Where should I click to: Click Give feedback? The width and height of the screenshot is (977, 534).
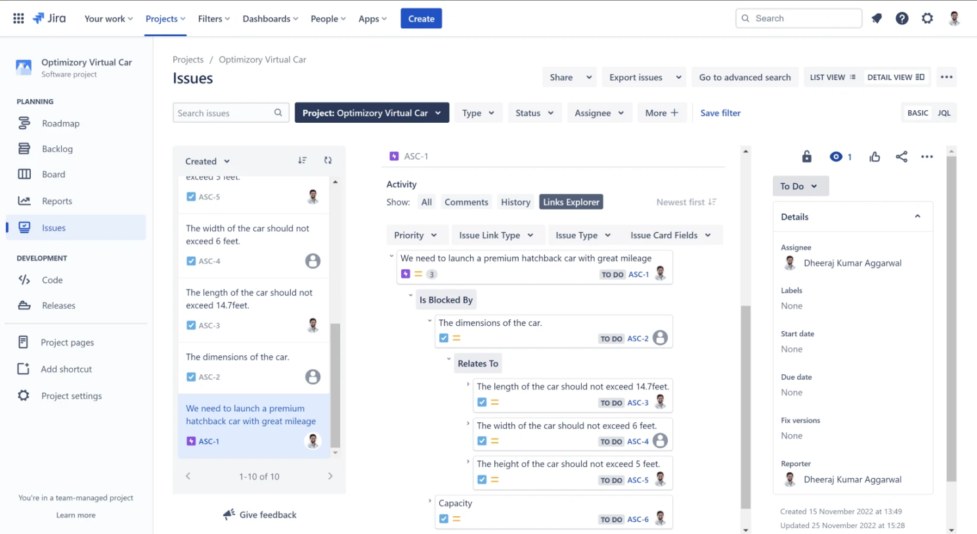coord(260,515)
